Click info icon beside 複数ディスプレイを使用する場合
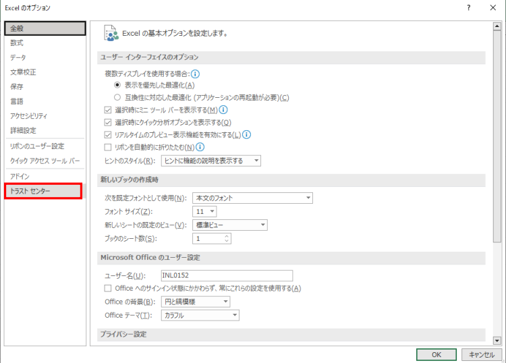The width and height of the screenshot is (506, 363). 195,74
